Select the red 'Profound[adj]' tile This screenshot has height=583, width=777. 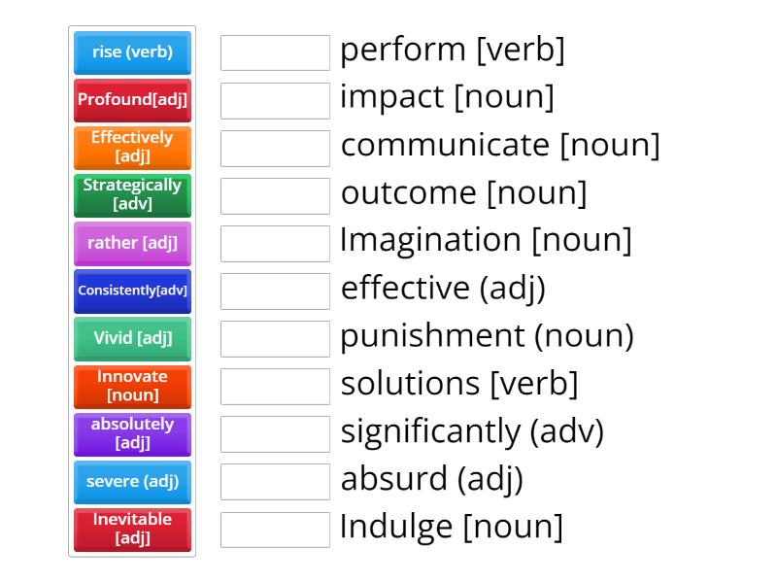[132, 100]
